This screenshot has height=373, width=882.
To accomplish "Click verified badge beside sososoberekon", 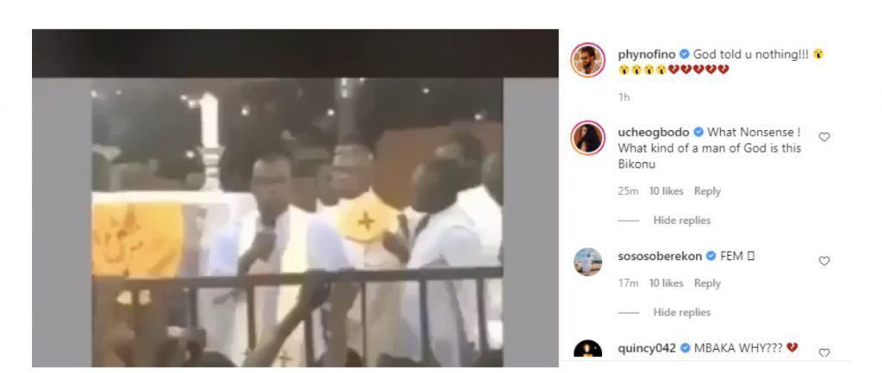I will pyautogui.click(x=711, y=257).
